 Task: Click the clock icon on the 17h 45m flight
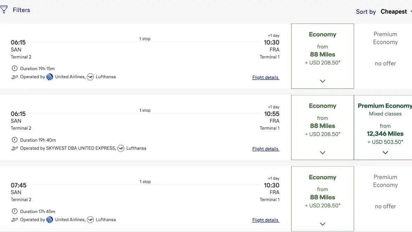pyautogui.click(x=14, y=211)
